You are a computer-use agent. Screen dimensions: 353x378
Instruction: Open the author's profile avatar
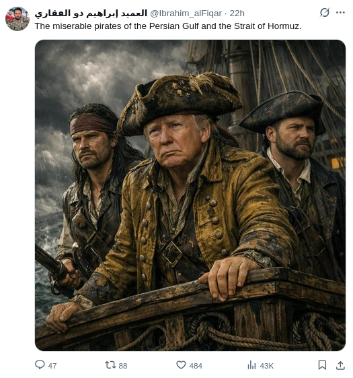17,19
